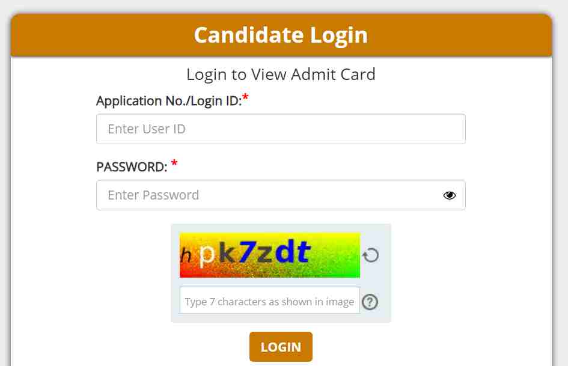Select the captcha text input box
The width and height of the screenshot is (568, 366).
pyautogui.click(x=269, y=301)
